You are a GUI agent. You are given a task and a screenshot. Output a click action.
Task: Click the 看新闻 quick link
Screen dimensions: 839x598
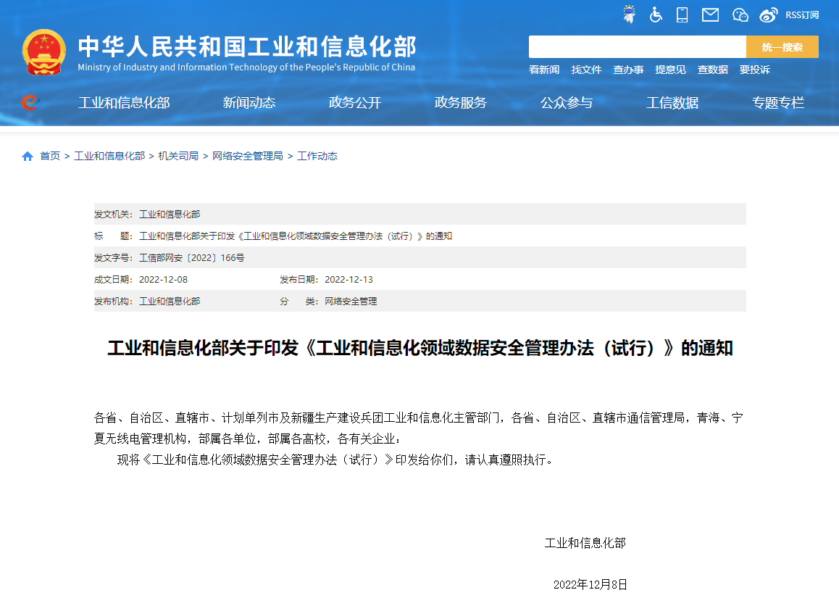click(544, 69)
